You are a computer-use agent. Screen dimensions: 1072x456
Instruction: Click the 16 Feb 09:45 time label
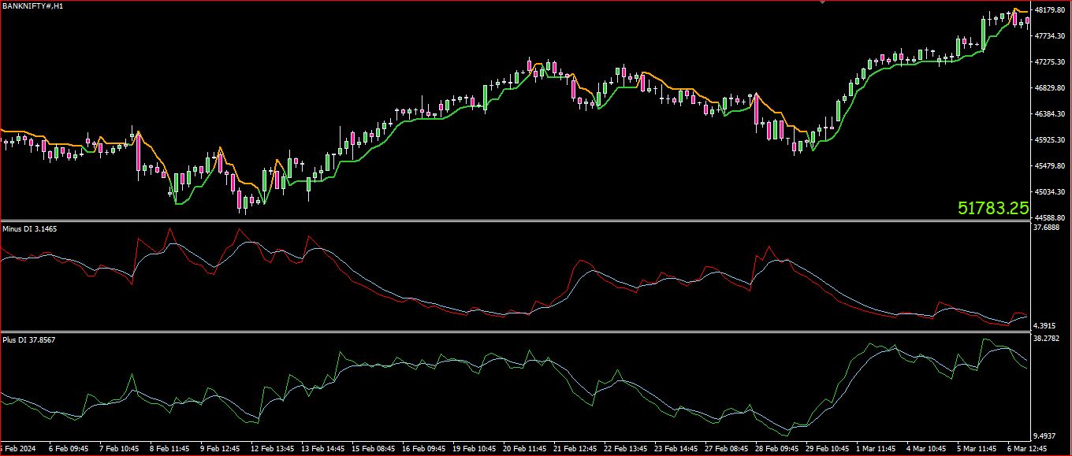[x=424, y=450]
